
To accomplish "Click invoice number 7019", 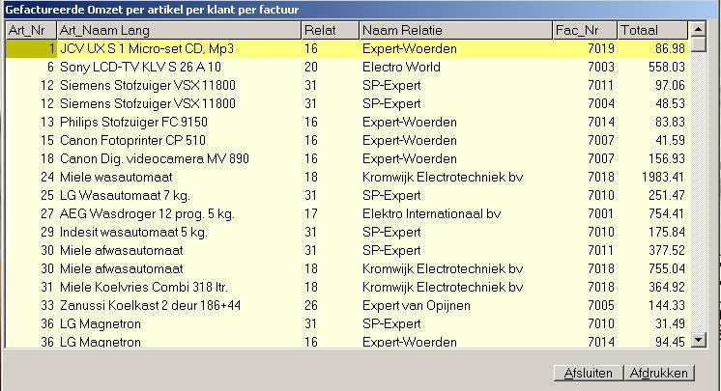I will pyautogui.click(x=601, y=48).
